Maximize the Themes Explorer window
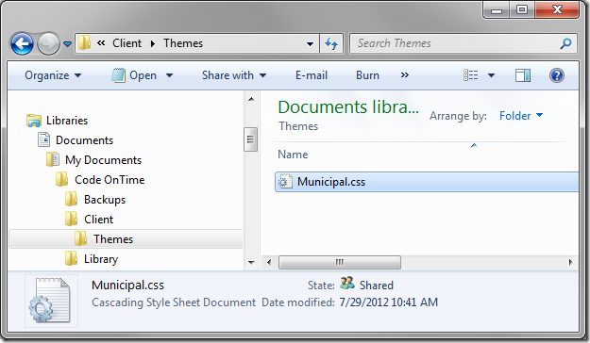Image resolution: width=590 pixels, height=343 pixels. (522, 10)
